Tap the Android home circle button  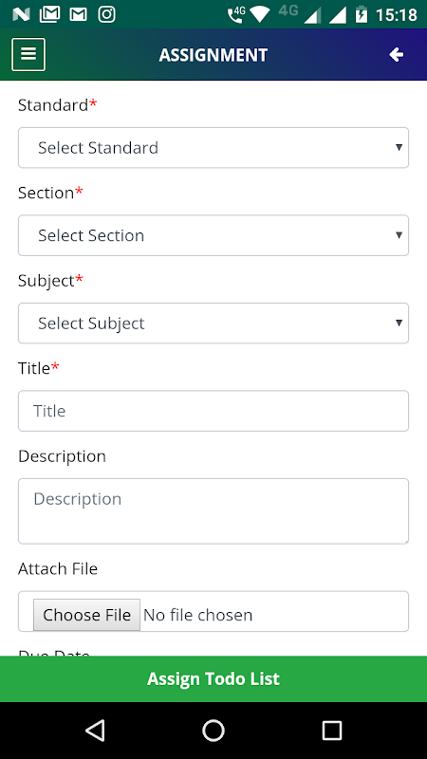click(x=213, y=730)
